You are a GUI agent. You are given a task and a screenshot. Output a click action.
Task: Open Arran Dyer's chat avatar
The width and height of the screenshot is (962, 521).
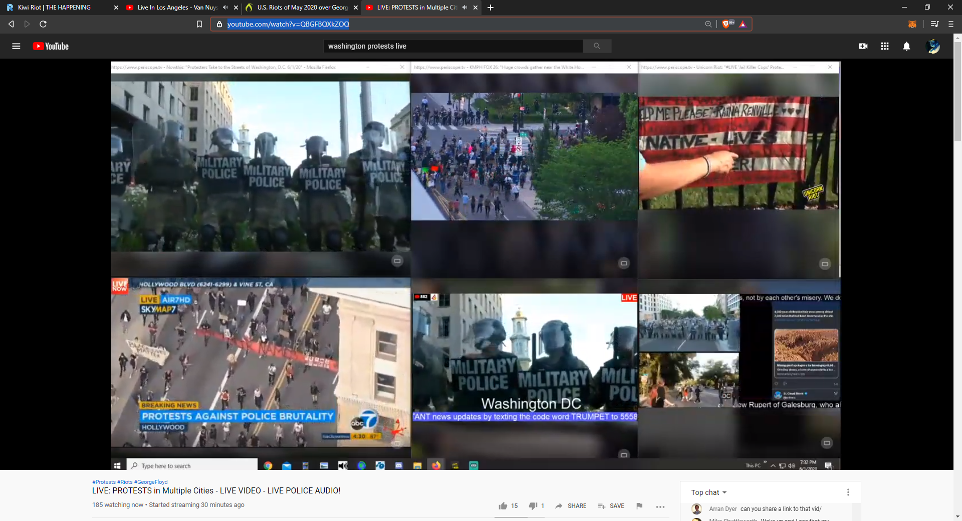(x=696, y=509)
